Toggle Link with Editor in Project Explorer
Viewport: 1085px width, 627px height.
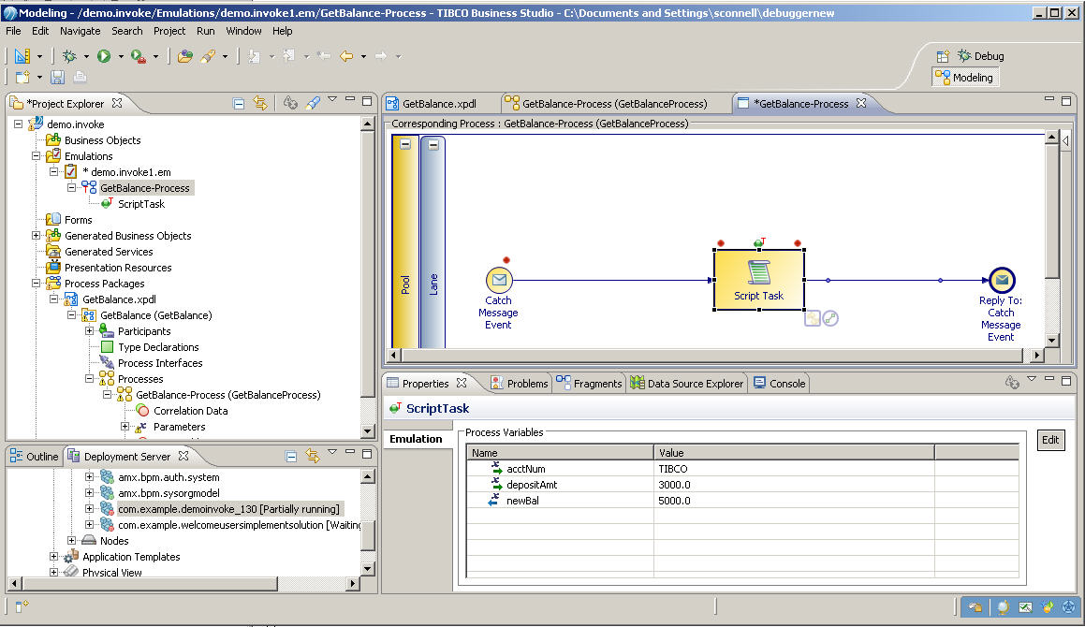click(x=260, y=104)
